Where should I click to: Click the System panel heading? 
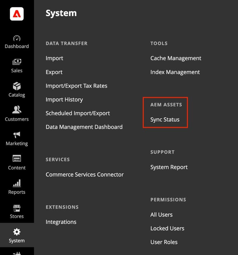click(x=61, y=13)
